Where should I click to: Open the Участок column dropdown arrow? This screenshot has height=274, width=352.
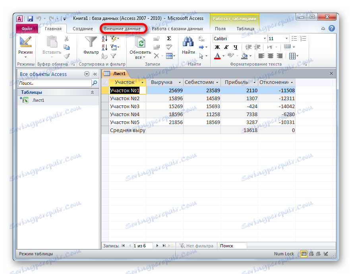click(142, 82)
